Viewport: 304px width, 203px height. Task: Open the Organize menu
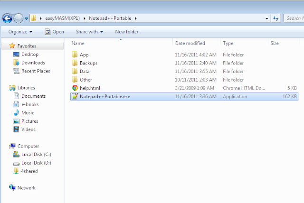tap(20, 32)
